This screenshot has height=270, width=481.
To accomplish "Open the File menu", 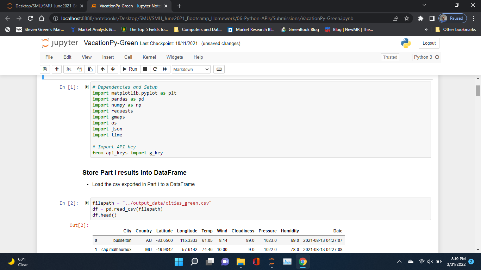I will point(49,57).
